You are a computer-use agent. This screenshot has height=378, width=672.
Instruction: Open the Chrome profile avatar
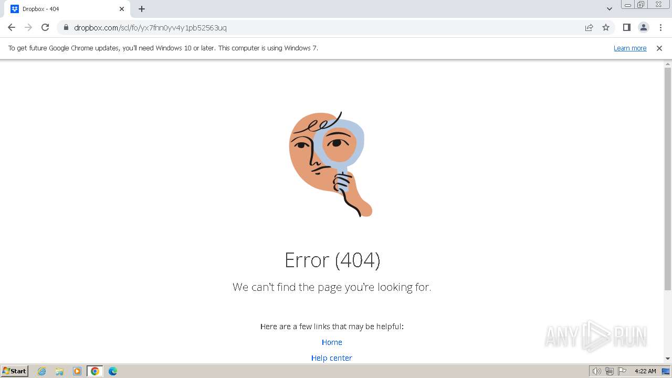tap(644, 27)
